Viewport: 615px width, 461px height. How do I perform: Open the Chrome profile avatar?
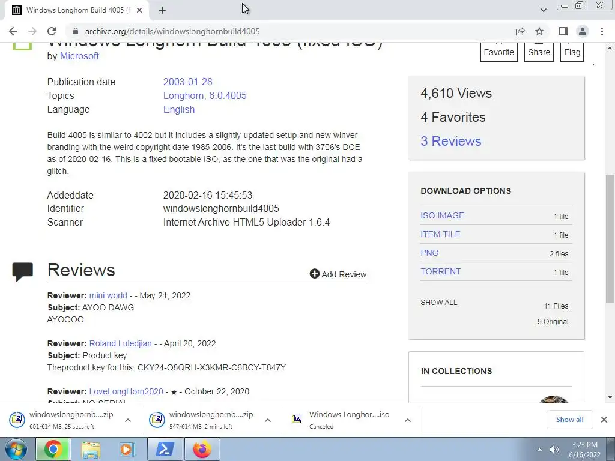[583, 31]
